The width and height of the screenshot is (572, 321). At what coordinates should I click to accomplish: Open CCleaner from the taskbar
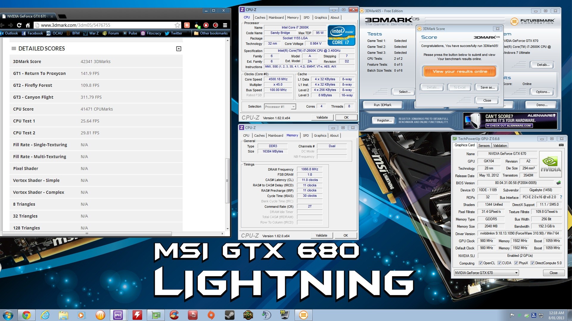174,315
